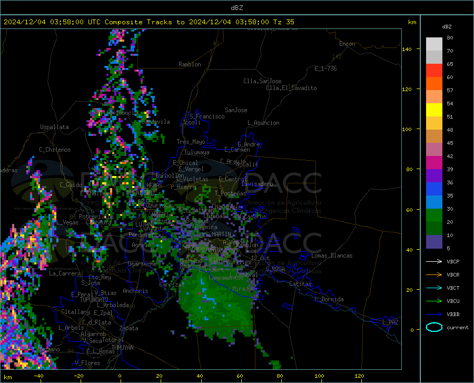The image size is (474, 383).
Task: Click the S_MARTIN label
Action: tap(218, 234)
